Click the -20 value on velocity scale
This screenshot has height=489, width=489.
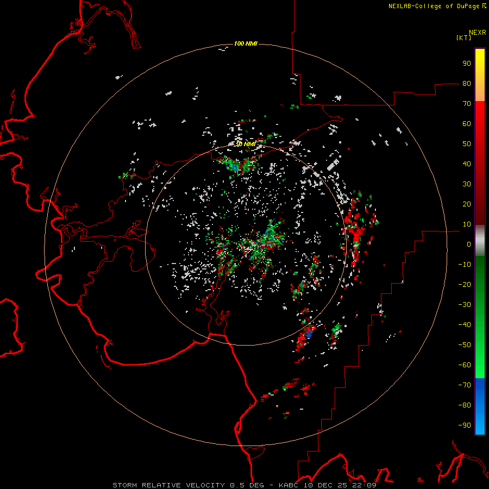click(465, 285)
